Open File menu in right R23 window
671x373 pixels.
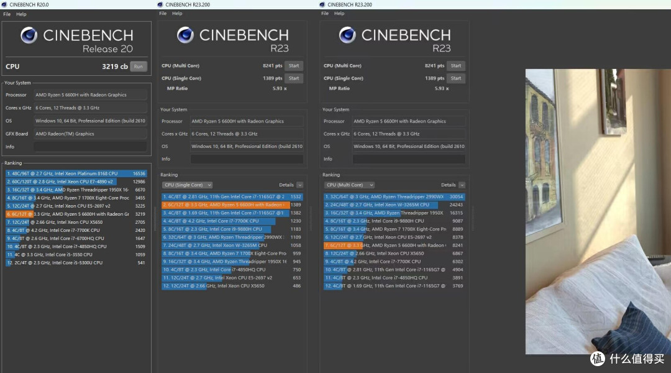(325, 13)
